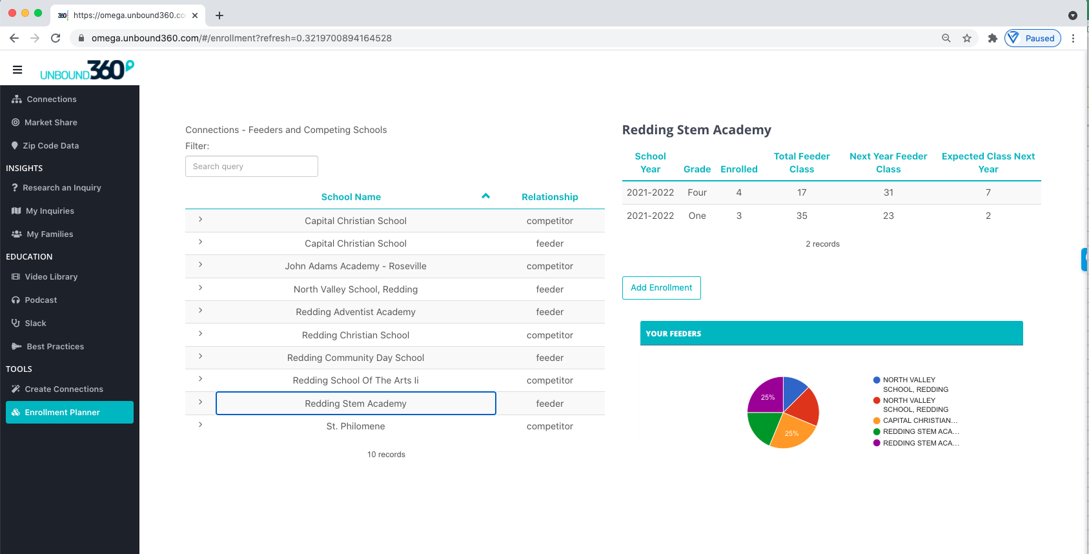
Task: Click the YOUR FEEDERS panel header
Action: click(x=831, y=333)
